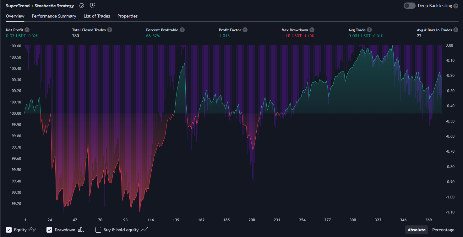Click the Avg Trade value 0.001 USDT
This screenshot has width=463, height=237.
pyautogui.click(x=360, y=36)
